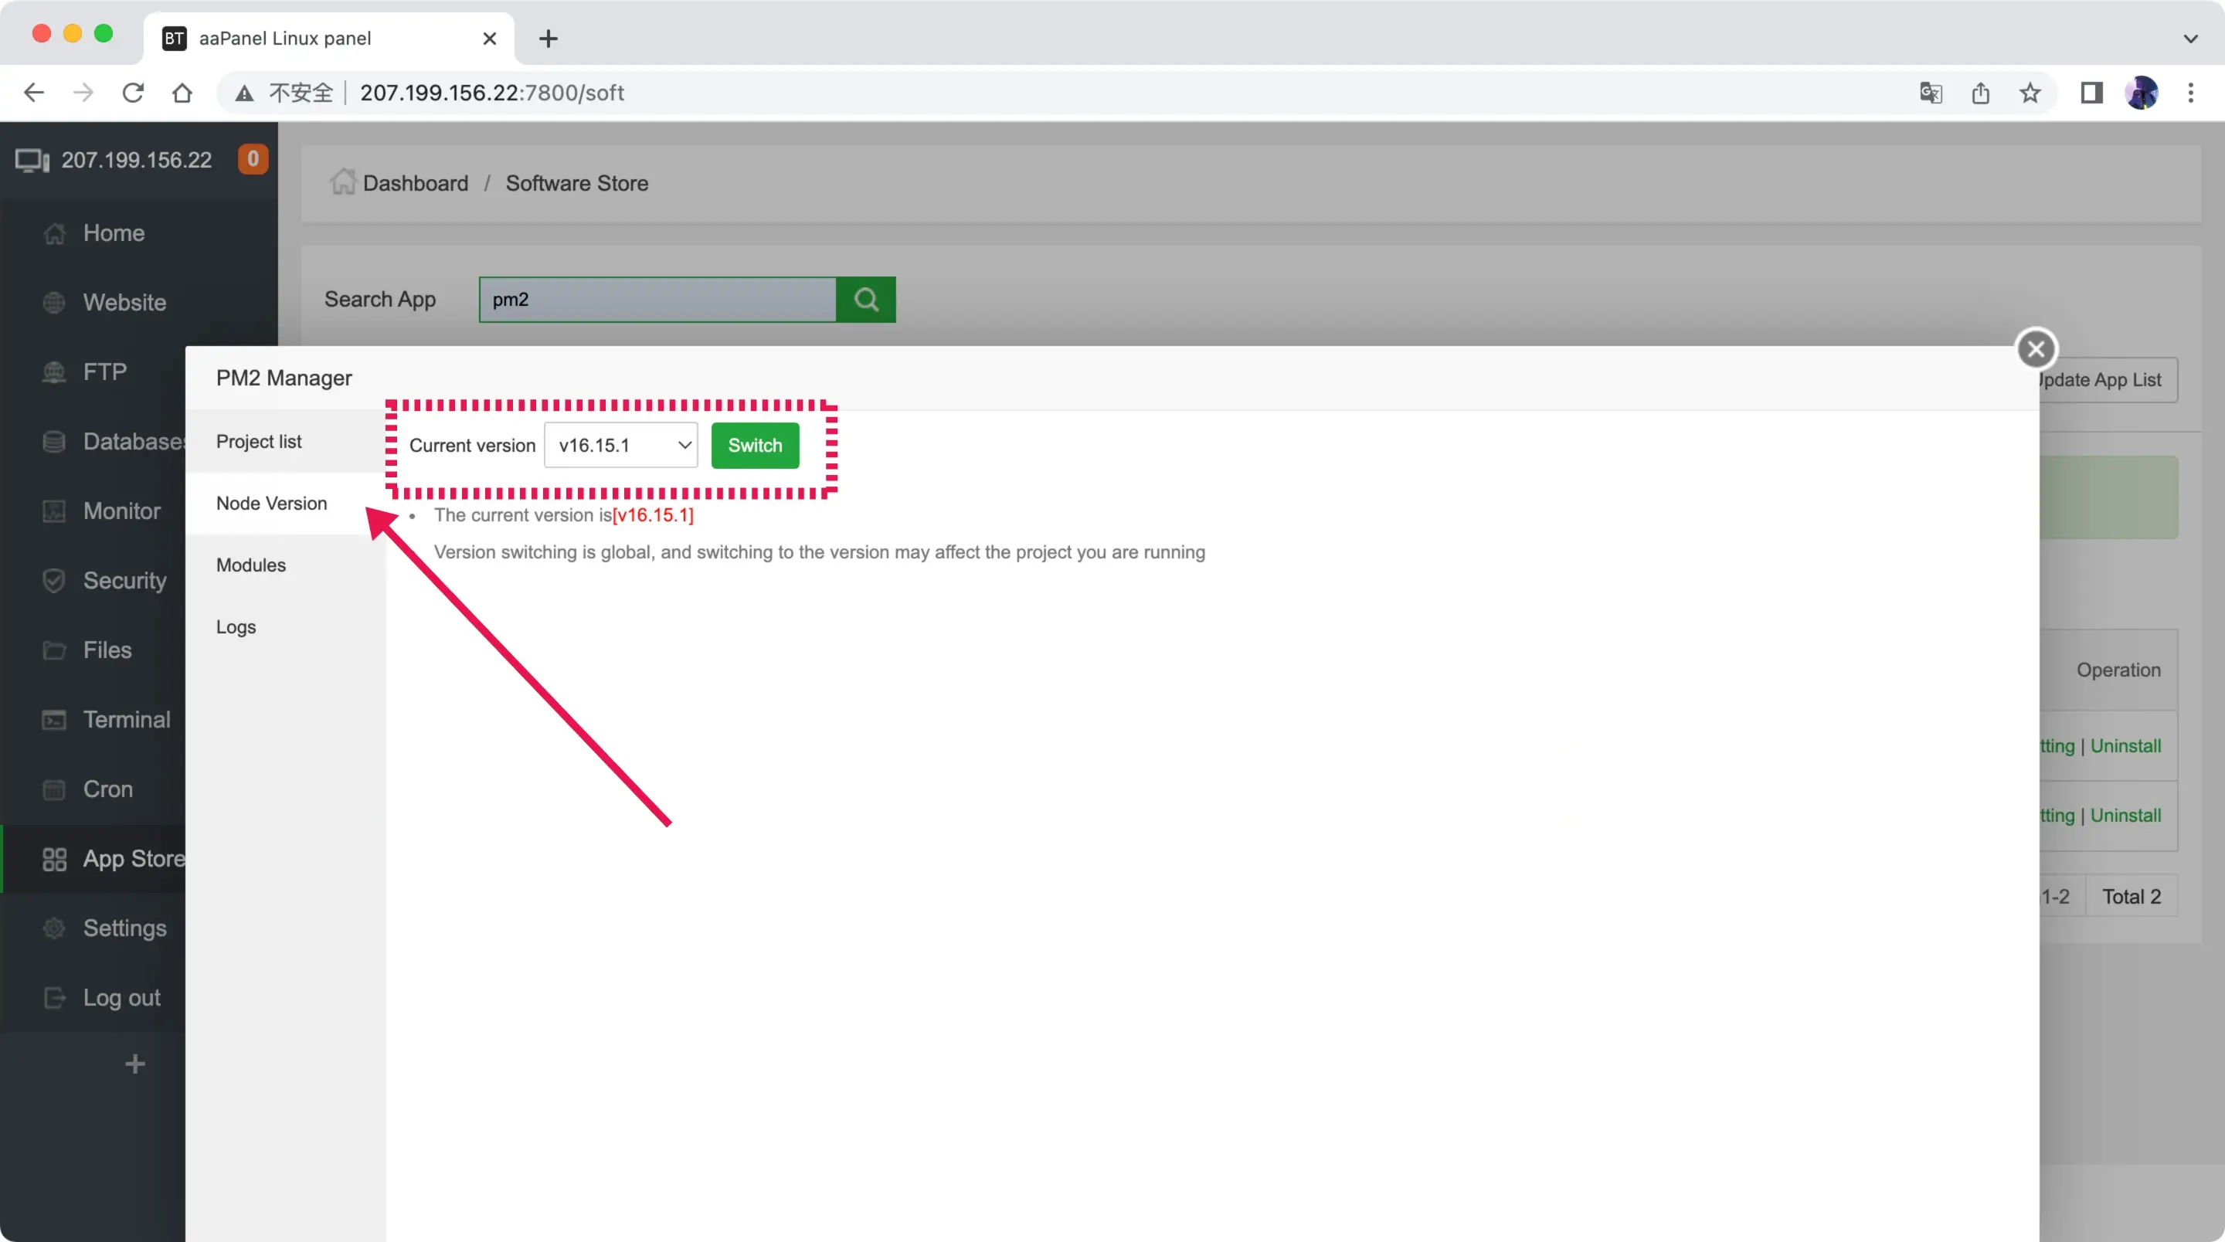2225x1242 pixels.
Task: Bookmark this page with the star
Action: click(2030, 93)
